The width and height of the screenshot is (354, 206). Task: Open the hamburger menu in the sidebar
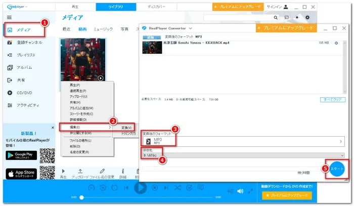pos(9,17)
